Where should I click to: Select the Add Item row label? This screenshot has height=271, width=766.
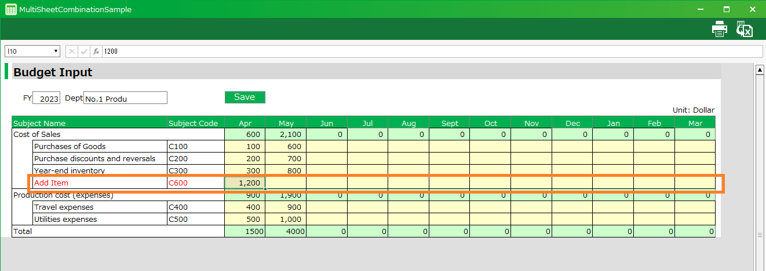coord(51,183)
